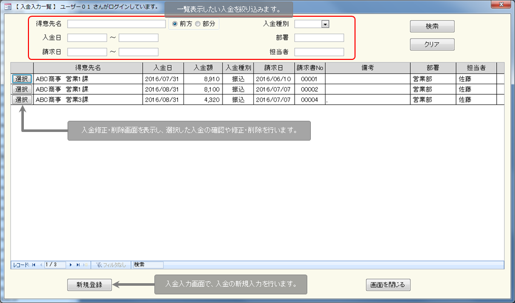Screen dimensions: 515x303
Task: Click 選択 for ABC商事 営業3課 row
Action: [x=22, y=100]
